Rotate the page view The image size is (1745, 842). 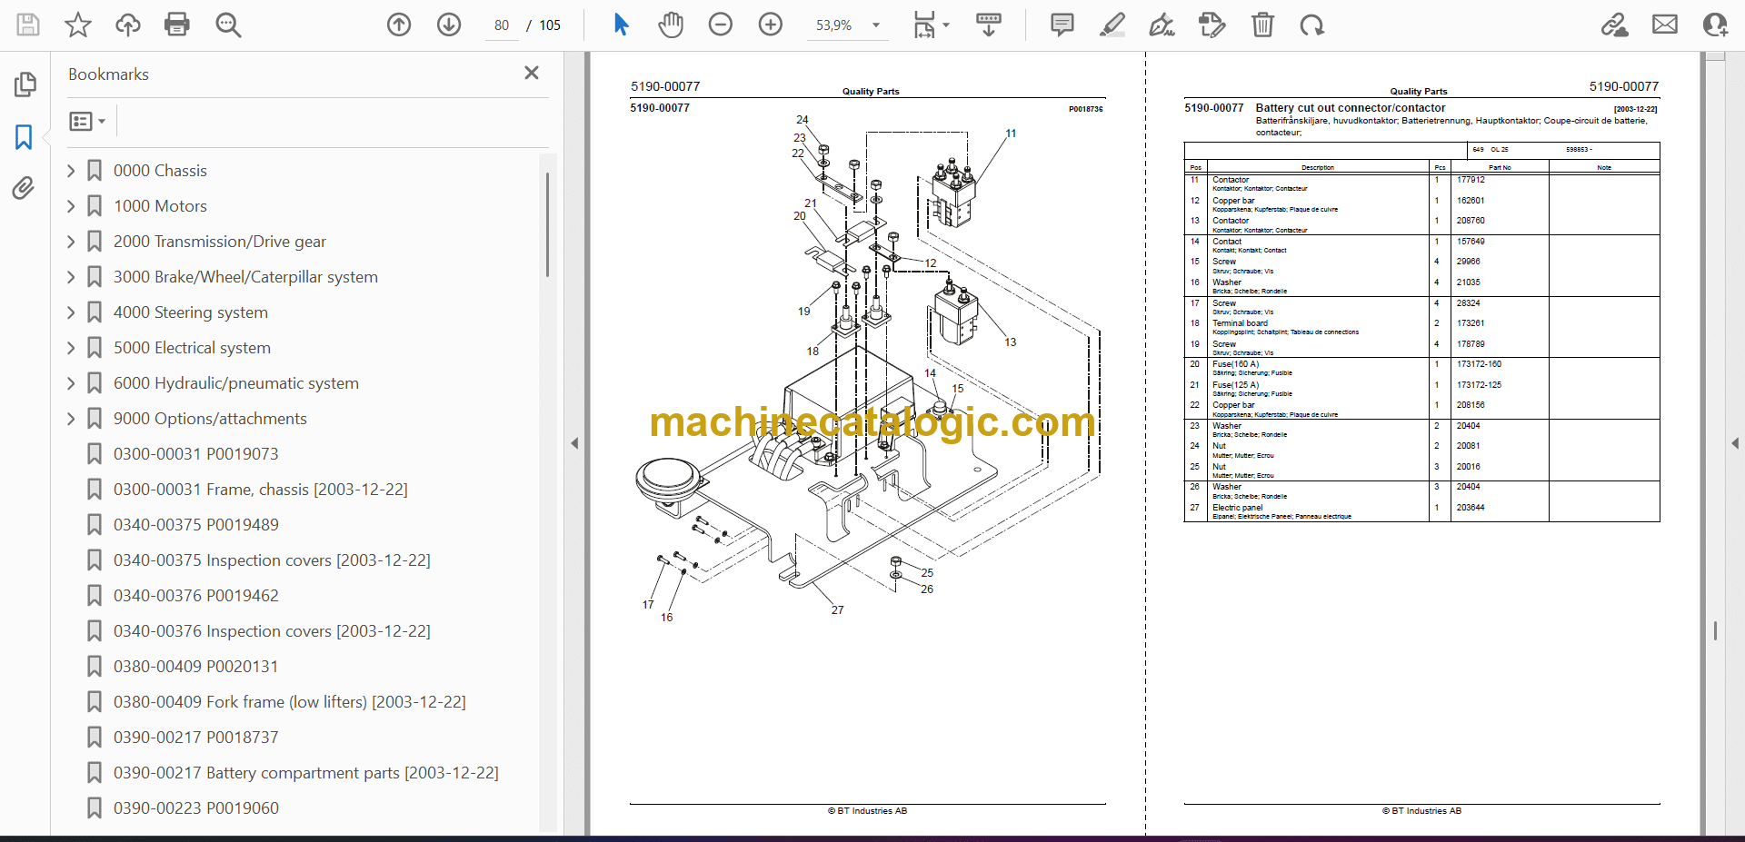[x=1311, y=25]
